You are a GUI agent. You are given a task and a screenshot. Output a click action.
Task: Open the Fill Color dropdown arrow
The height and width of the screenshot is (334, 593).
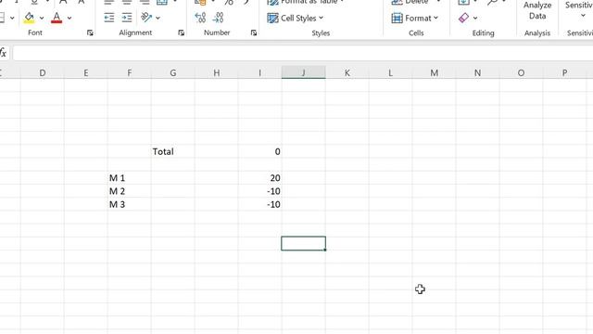(x=42, y=18)
